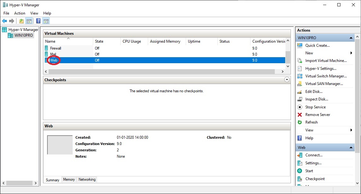Click the green Start power icon
The image size is (361, 194).
pos(300,171)
